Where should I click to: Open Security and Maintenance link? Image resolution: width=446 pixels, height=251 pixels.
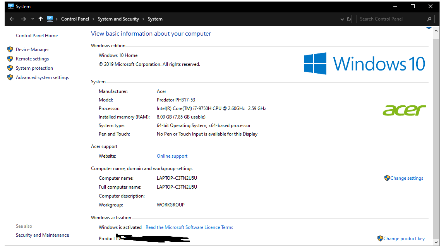pyautogui.click(x=42, y=235)
